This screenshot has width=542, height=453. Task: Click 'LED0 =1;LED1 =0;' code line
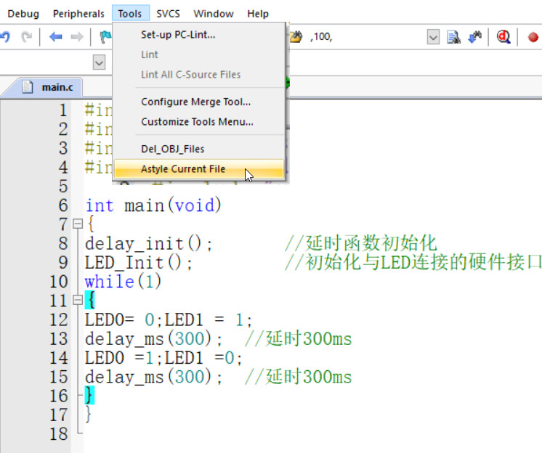(164, 358)
